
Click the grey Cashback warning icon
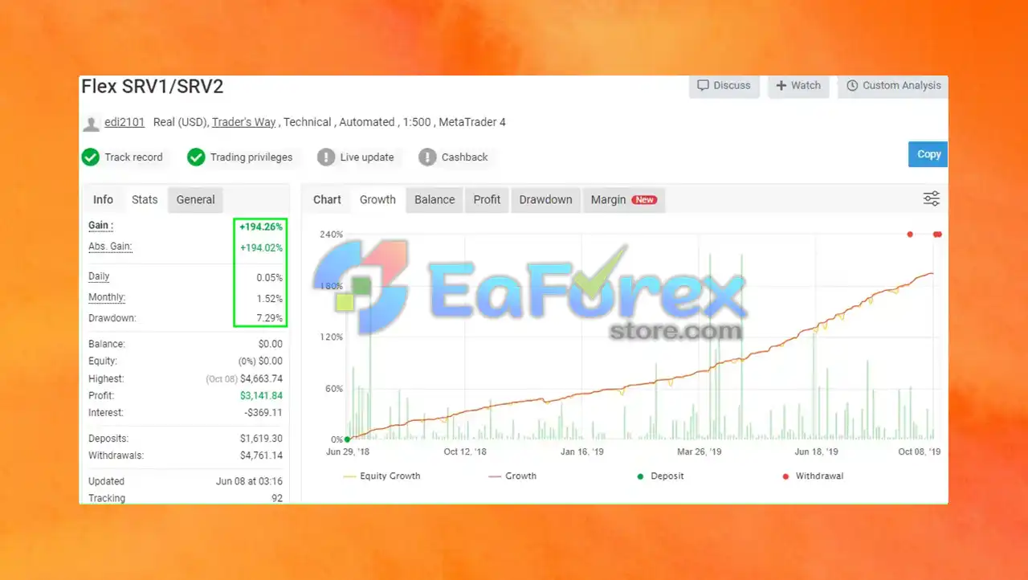(427, 157)
